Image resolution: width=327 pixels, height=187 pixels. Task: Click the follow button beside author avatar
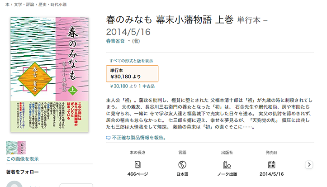click(x=76, y=185)
